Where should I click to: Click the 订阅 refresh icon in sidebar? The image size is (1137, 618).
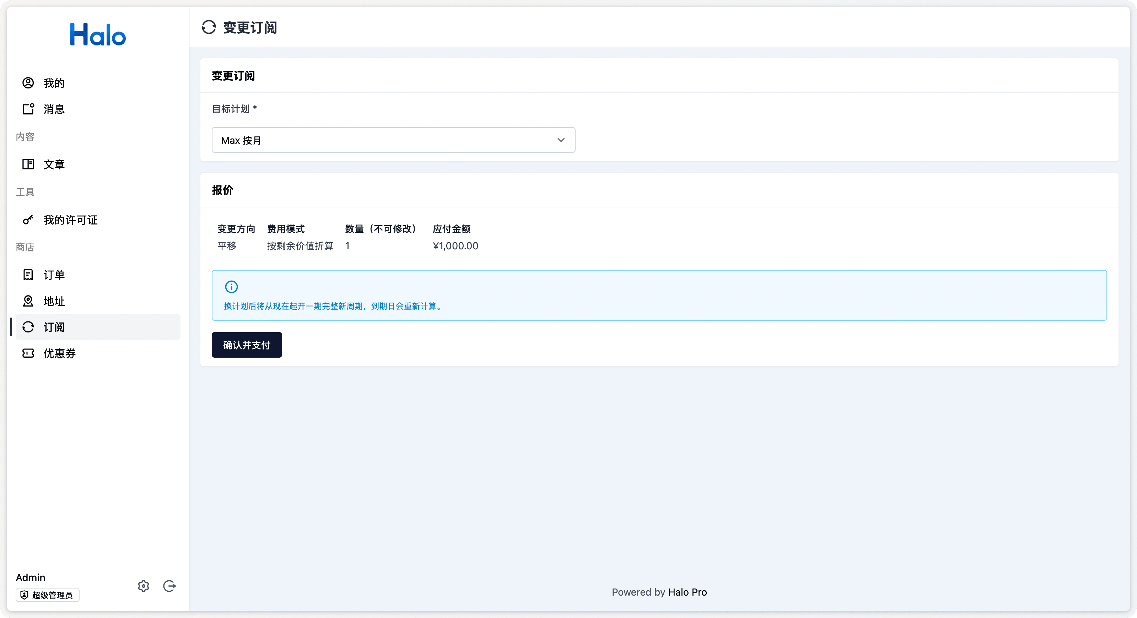(28, 327)
